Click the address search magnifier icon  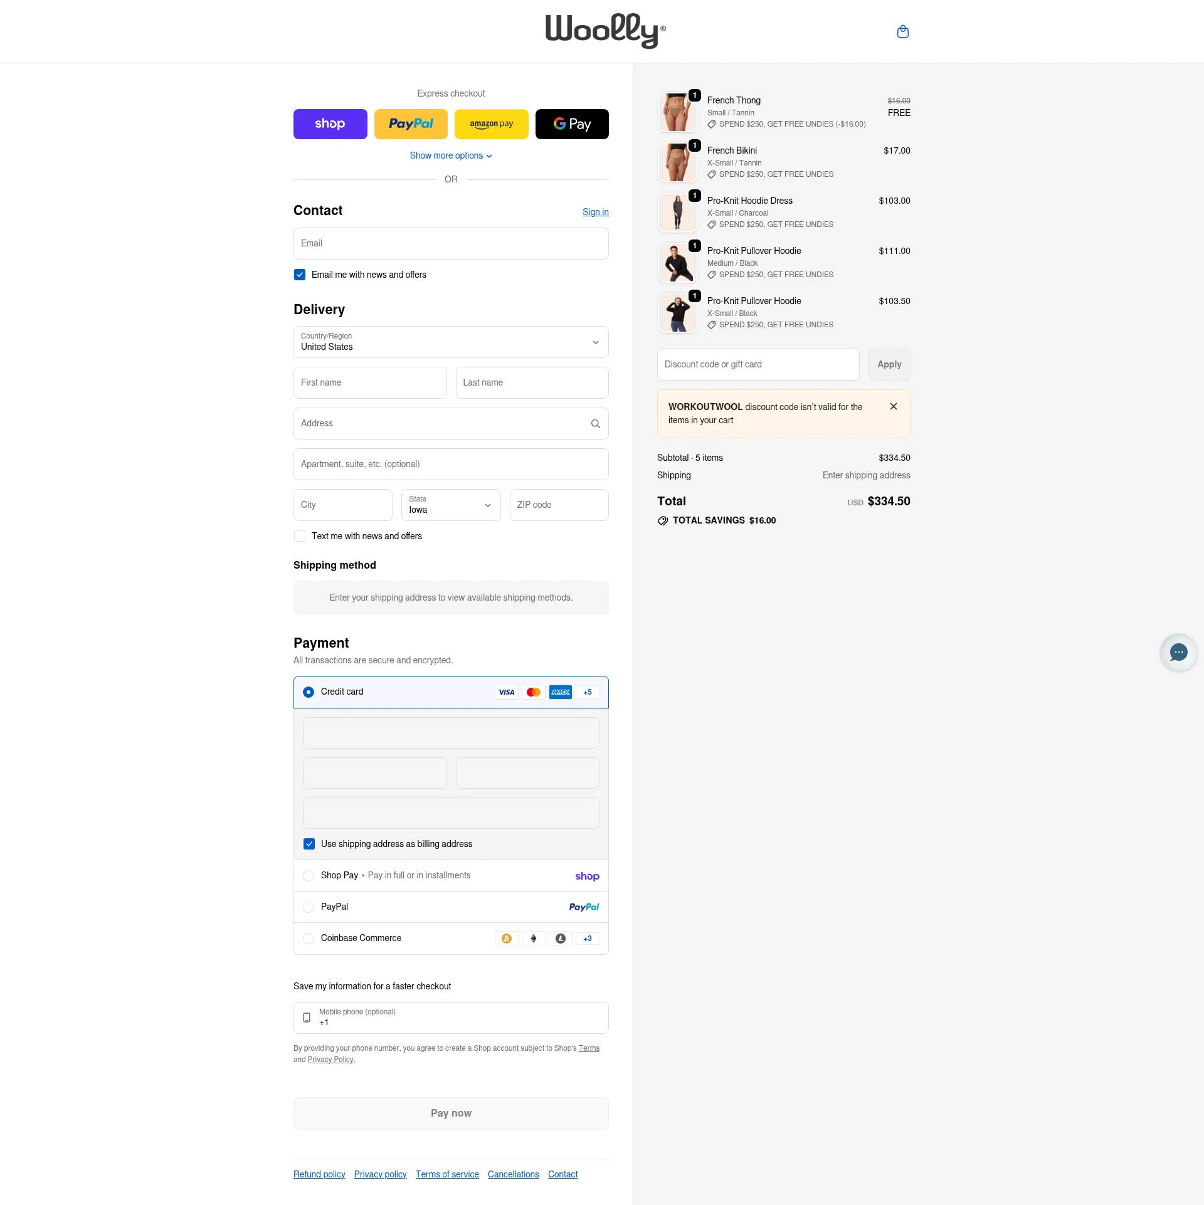594,423
